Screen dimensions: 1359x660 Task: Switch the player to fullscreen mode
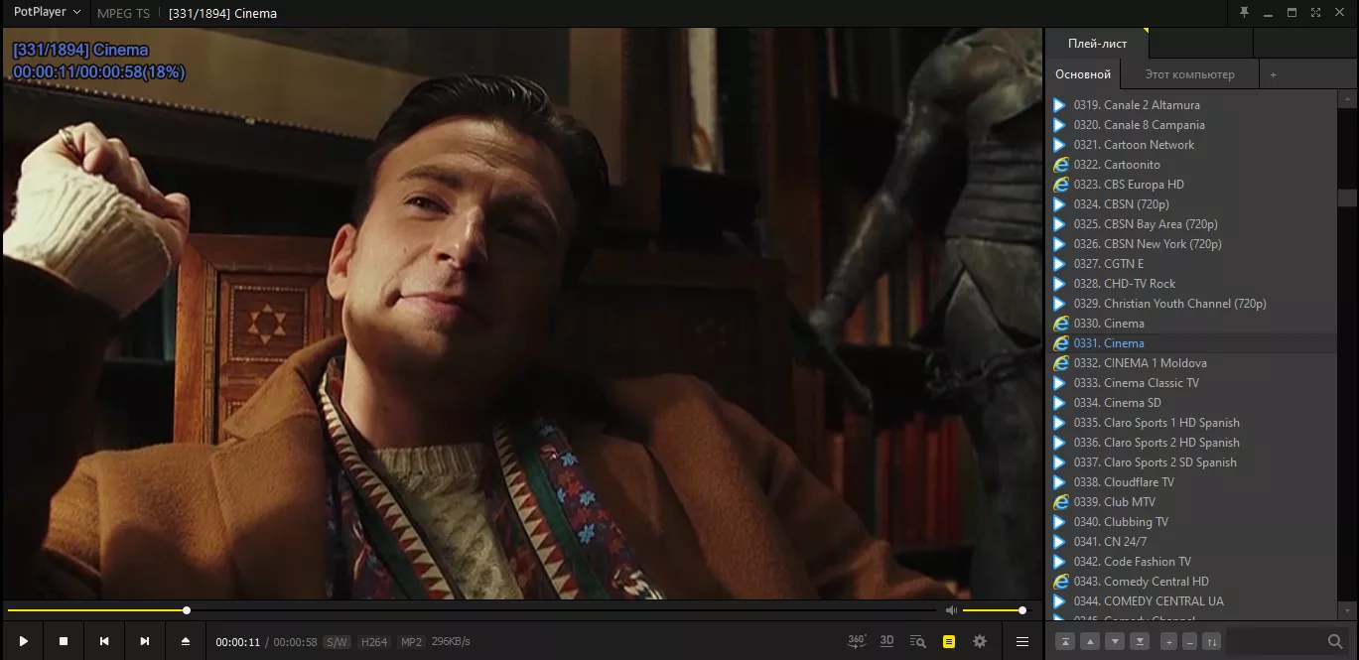click(1315, 13)
